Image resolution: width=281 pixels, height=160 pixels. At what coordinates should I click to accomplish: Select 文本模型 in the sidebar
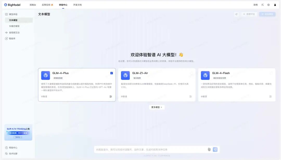[x=19, y=20]
